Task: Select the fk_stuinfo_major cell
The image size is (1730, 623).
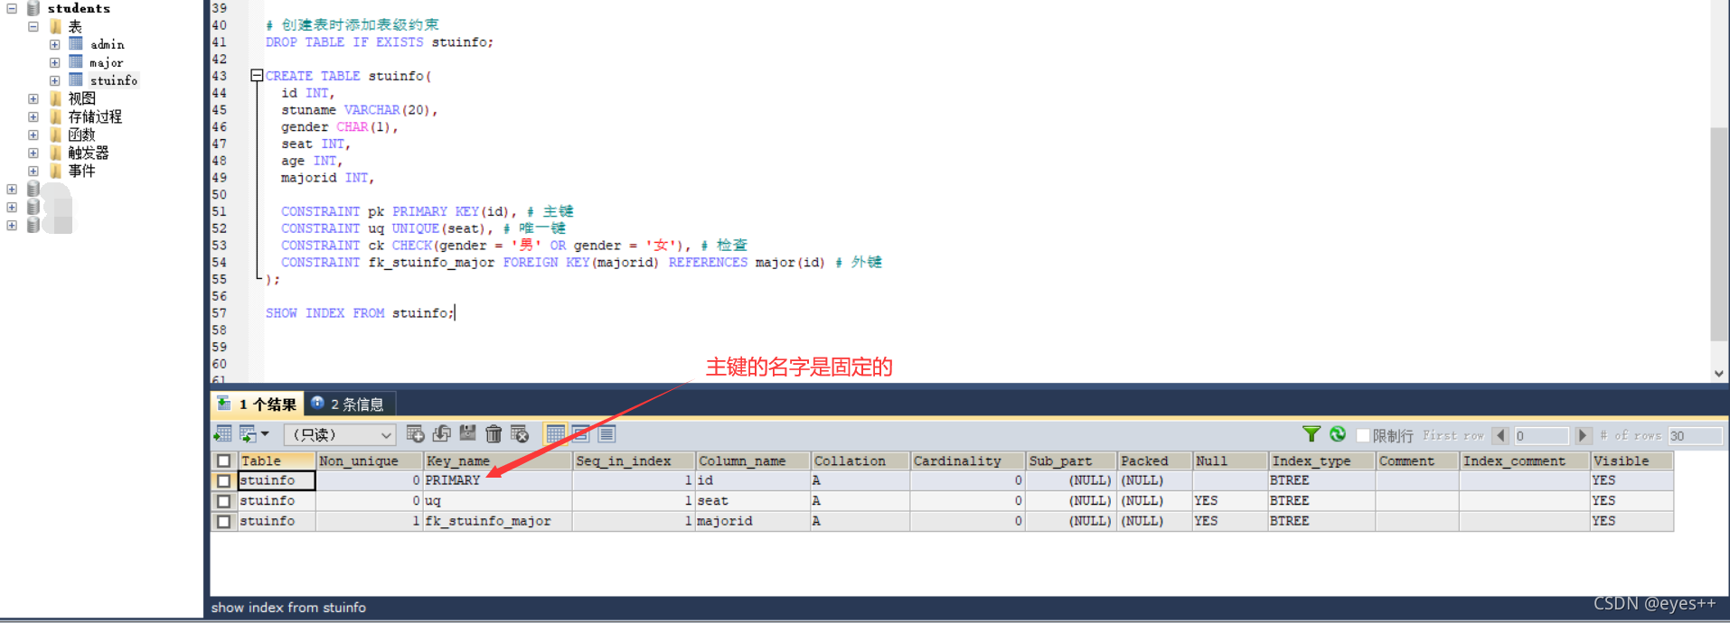Action: coord(497,521)
